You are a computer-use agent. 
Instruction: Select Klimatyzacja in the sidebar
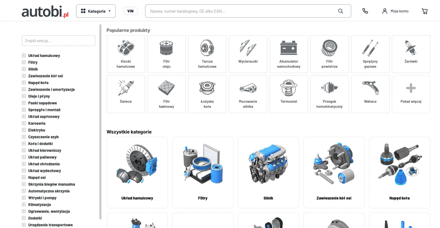[40, 205]
